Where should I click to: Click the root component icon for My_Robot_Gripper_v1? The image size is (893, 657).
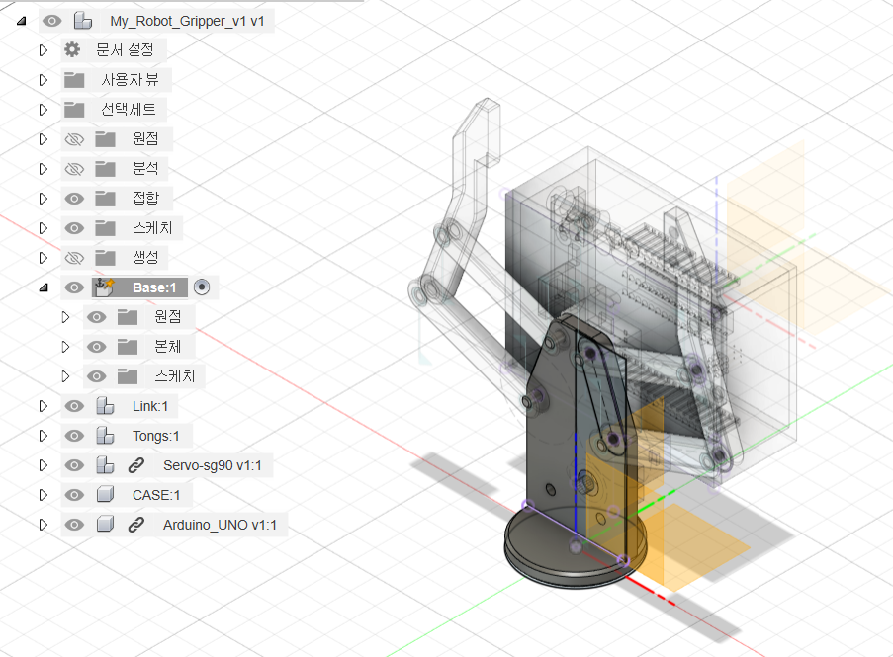[83, 21]
